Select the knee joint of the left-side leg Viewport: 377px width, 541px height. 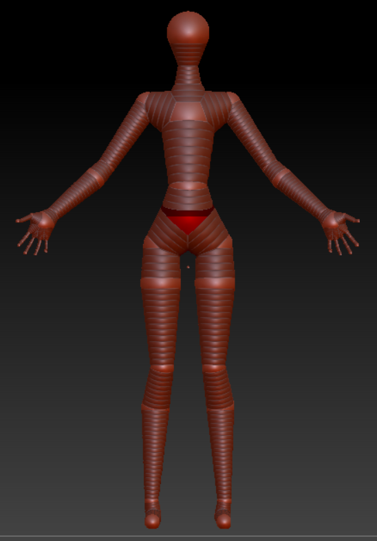[x=162, y=368]
